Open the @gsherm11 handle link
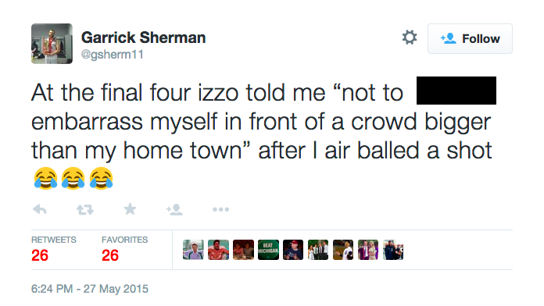Image resolution: width=544 pixels, height=306 pixels. 112,55
